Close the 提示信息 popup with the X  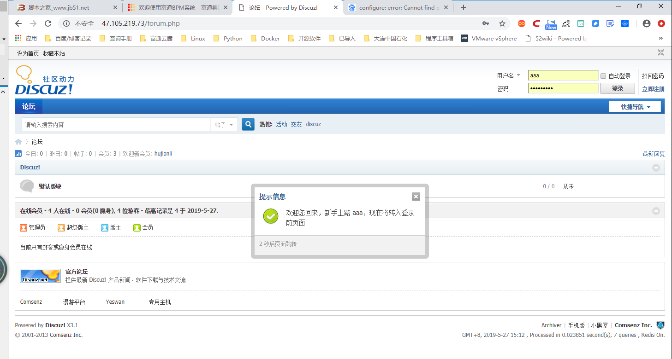point(416,197)
